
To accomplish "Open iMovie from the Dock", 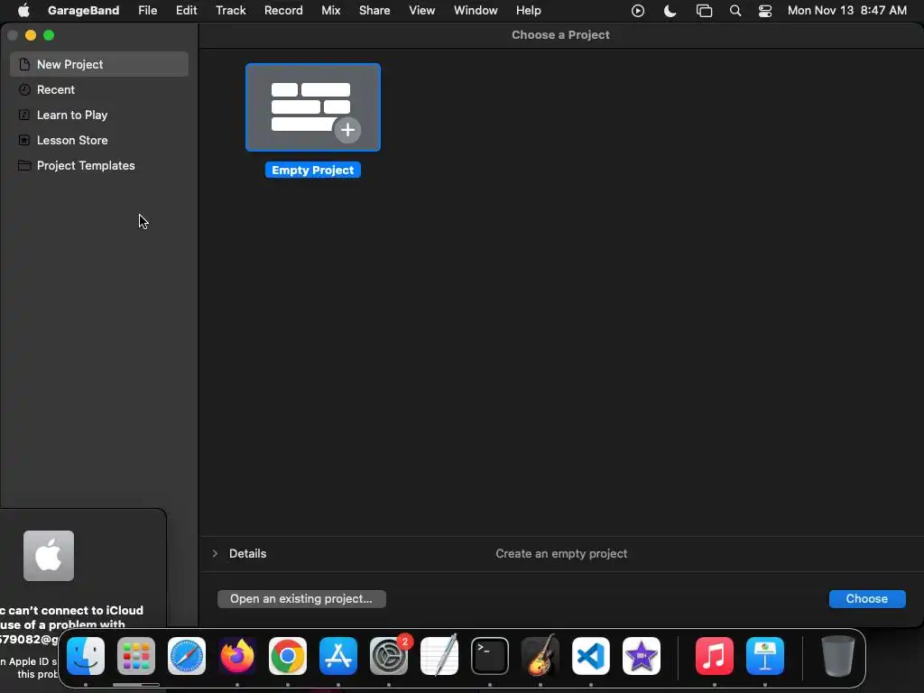I will click(x=642, y=656).
